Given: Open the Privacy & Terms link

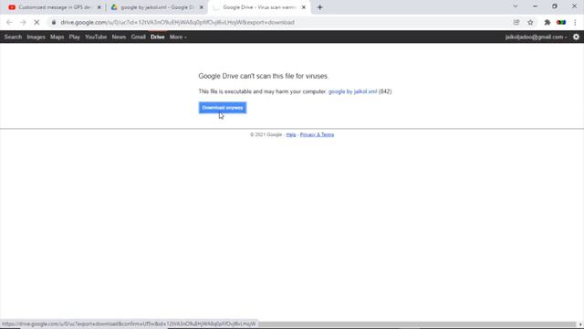Looking at the screenshot, I should pos(317,134).
